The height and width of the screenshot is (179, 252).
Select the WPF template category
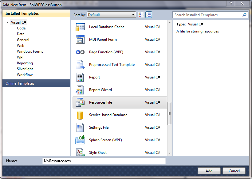coord(21,57)
